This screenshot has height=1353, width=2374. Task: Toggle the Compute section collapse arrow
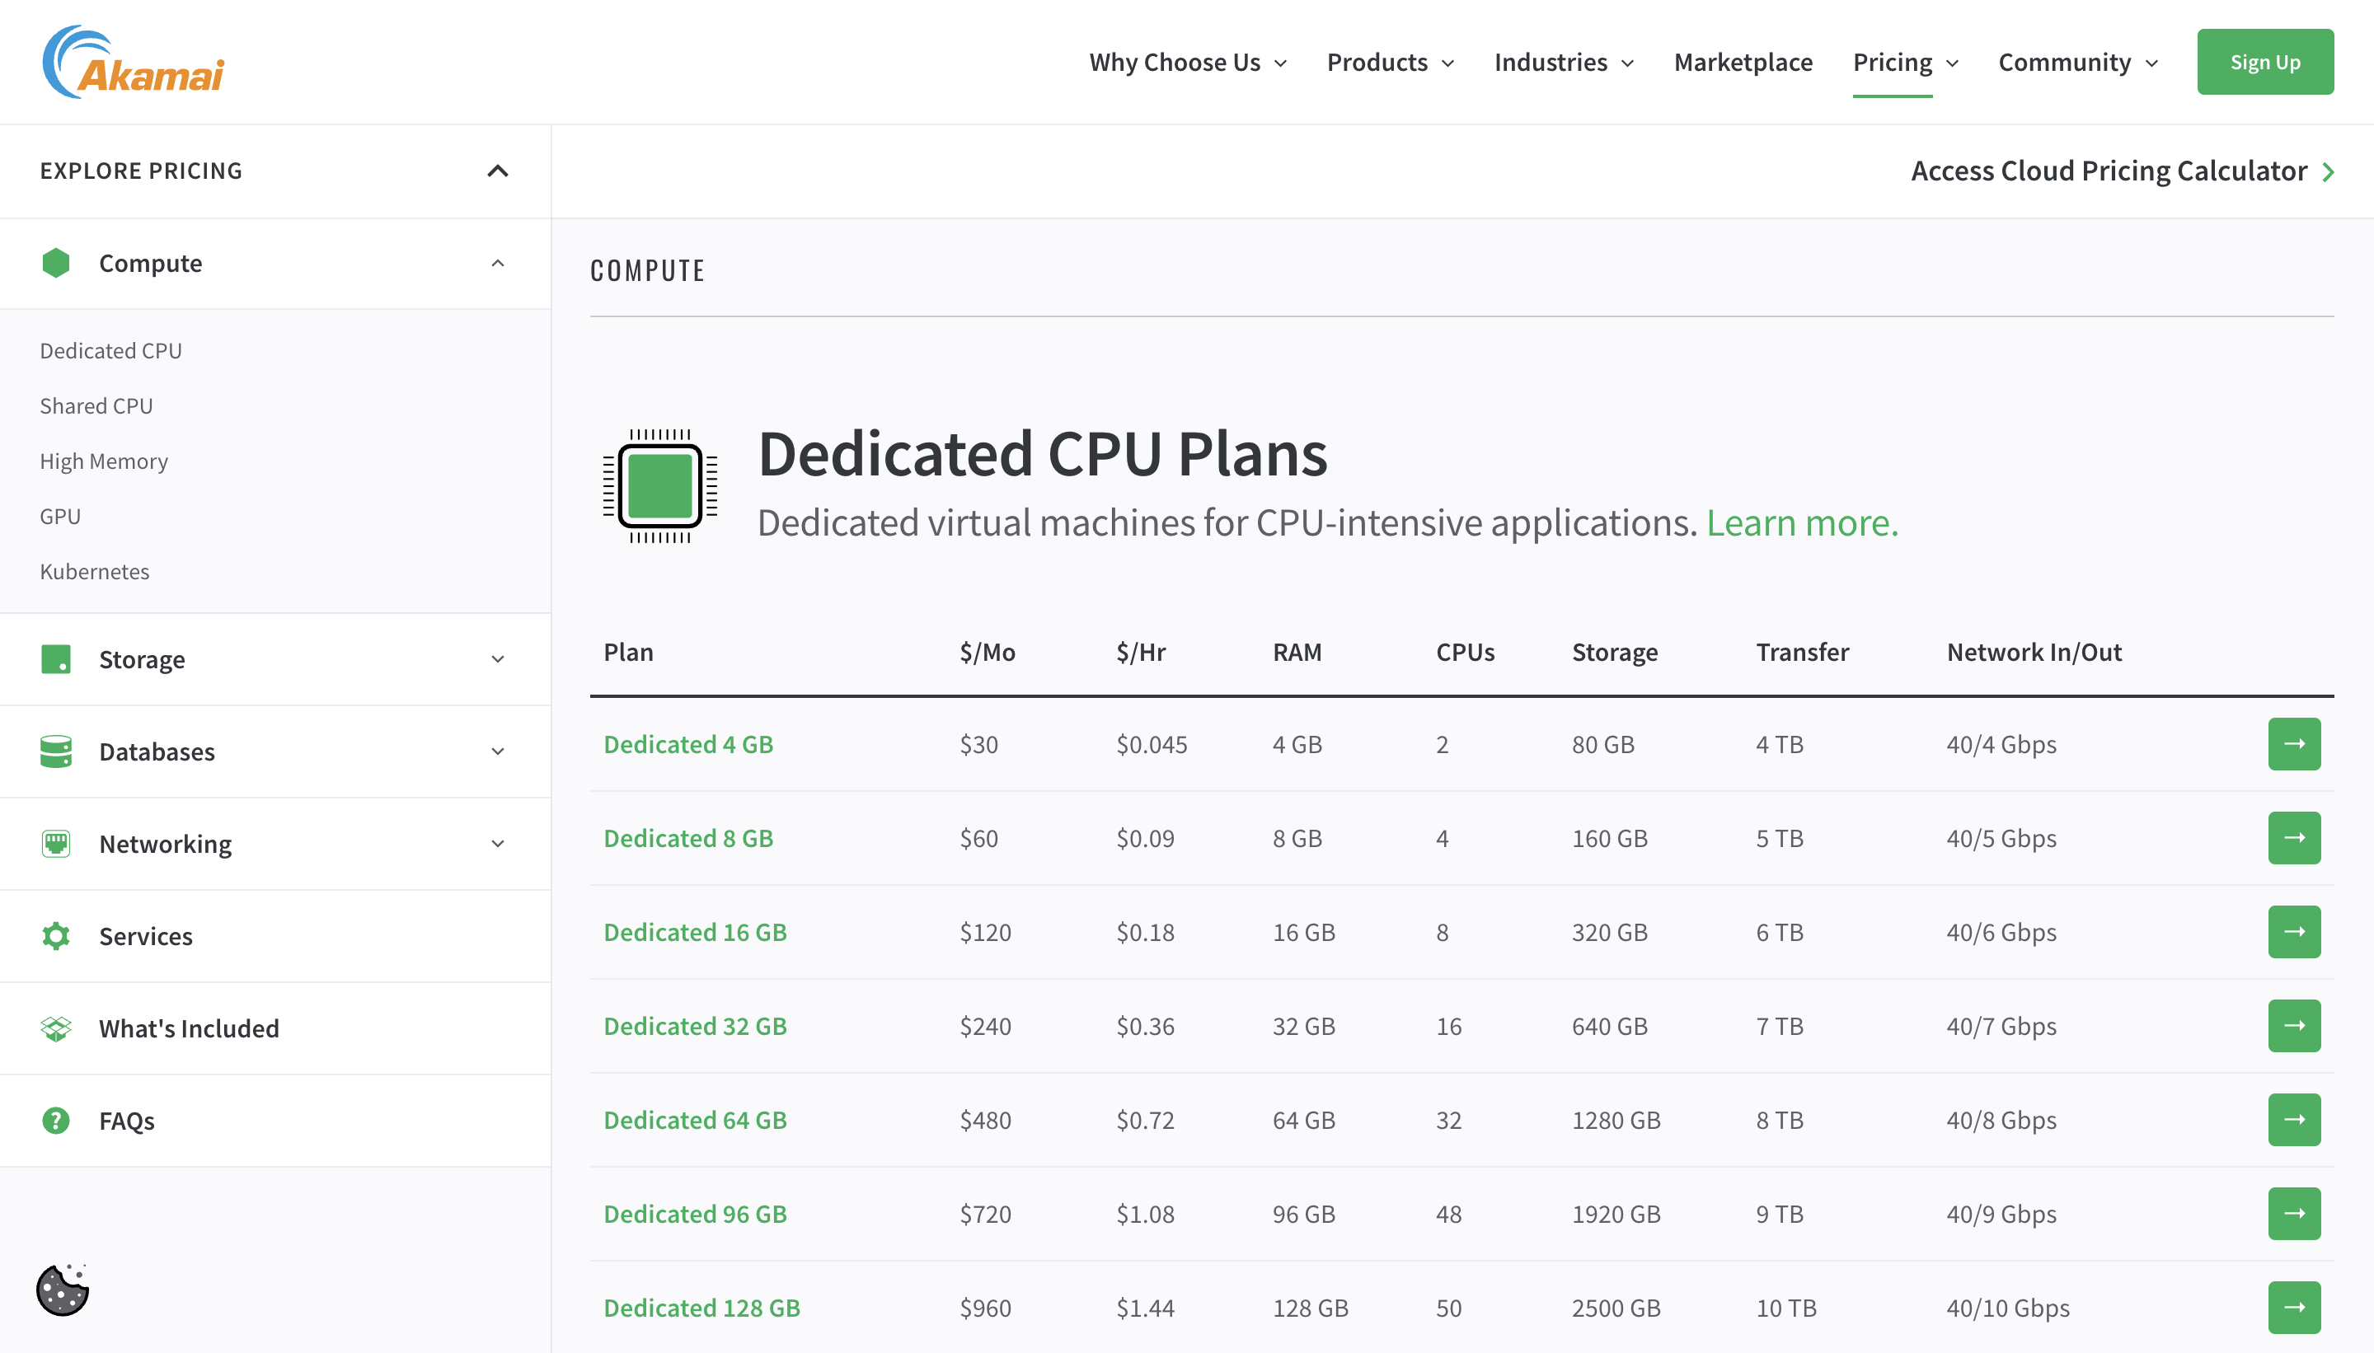[497, 263]
